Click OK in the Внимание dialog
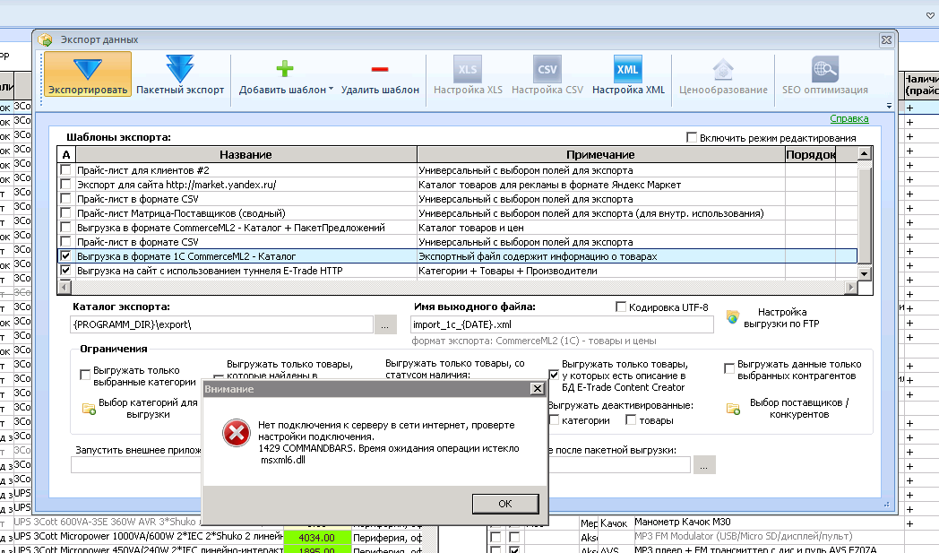Image resolution: width=939 pixels, height=553 pixels. (504, 504)
